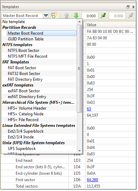Click the gray pushpin icon

click(x=131, y=16)
